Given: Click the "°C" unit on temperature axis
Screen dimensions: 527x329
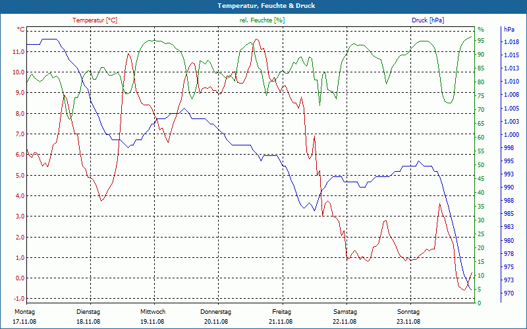Looking at the screenshot, I should point(21,30).
